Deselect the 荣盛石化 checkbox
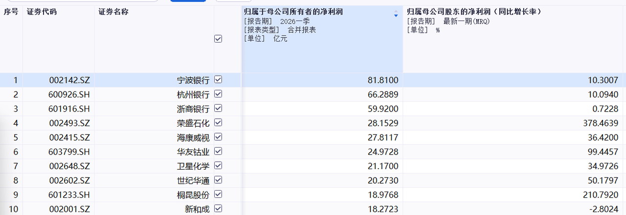 tap(218, 123)
